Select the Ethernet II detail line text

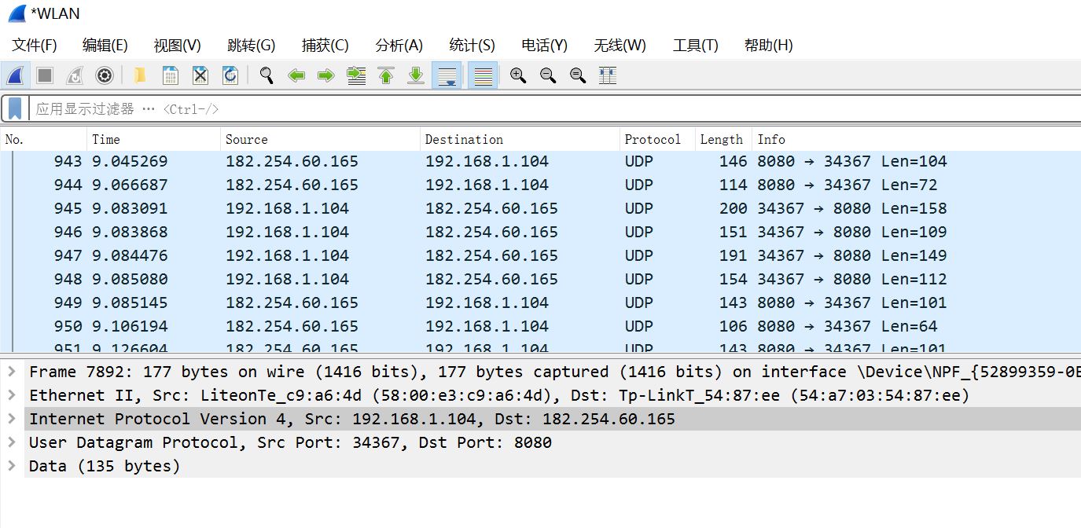coord(499,395)
